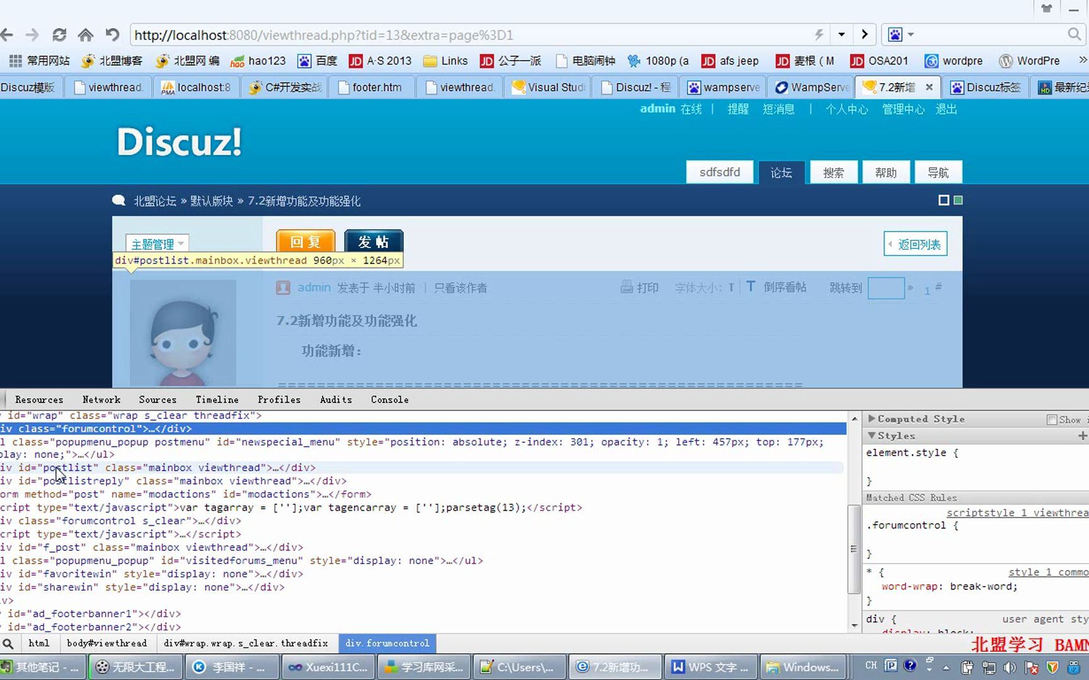Open the 常用网站 bookmark grid icon
Image resolution: width=1089 pixels, height=680 pixels.
coord(16,60)
